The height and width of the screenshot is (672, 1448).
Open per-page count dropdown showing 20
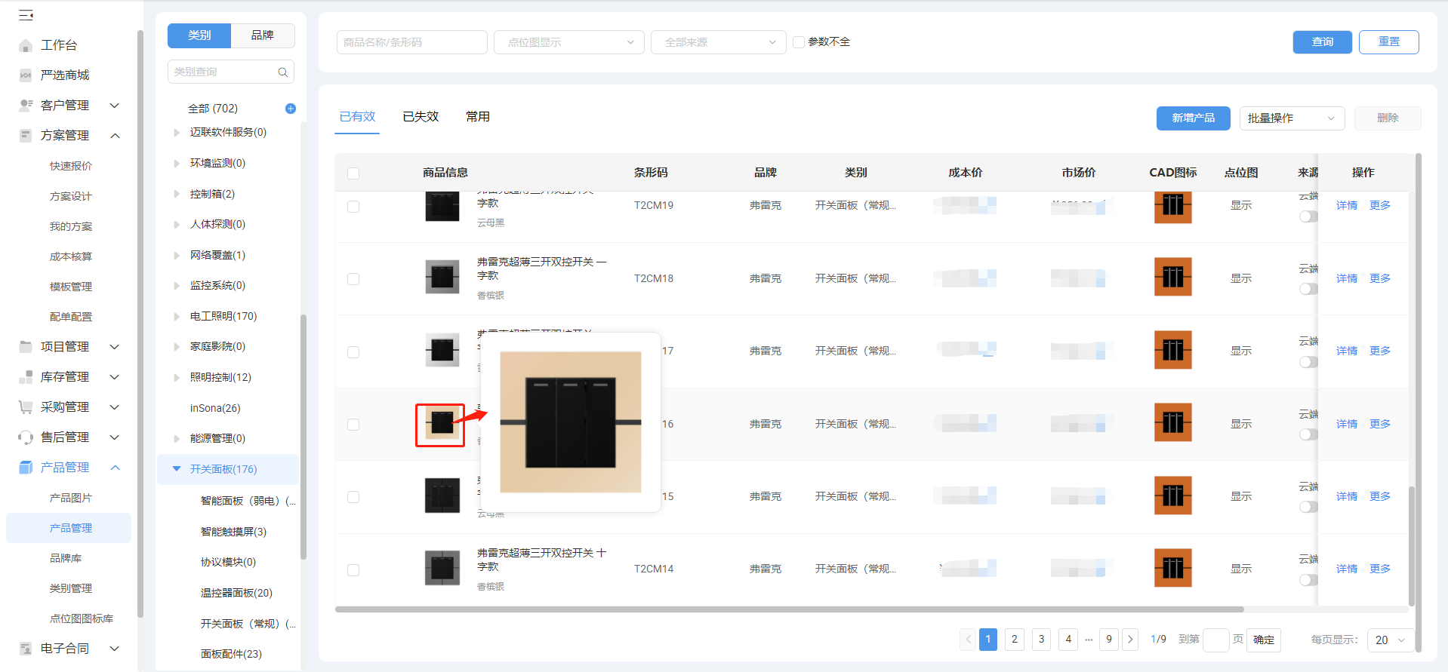(1391, 640)
